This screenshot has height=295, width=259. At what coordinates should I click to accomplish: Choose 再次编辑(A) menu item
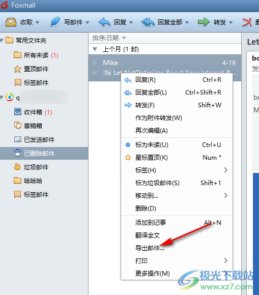[177, 131]
